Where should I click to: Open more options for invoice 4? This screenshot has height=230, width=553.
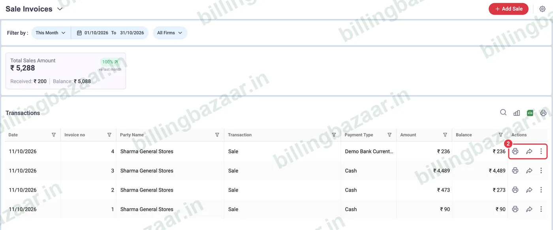point(541,151)
